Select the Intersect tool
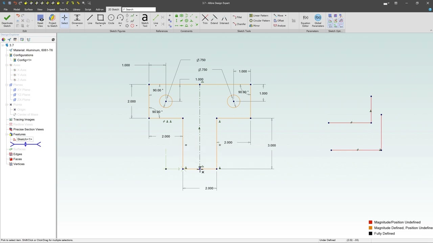Image resolution: width=433 pixels, height=243 pixels. [224, 20]
